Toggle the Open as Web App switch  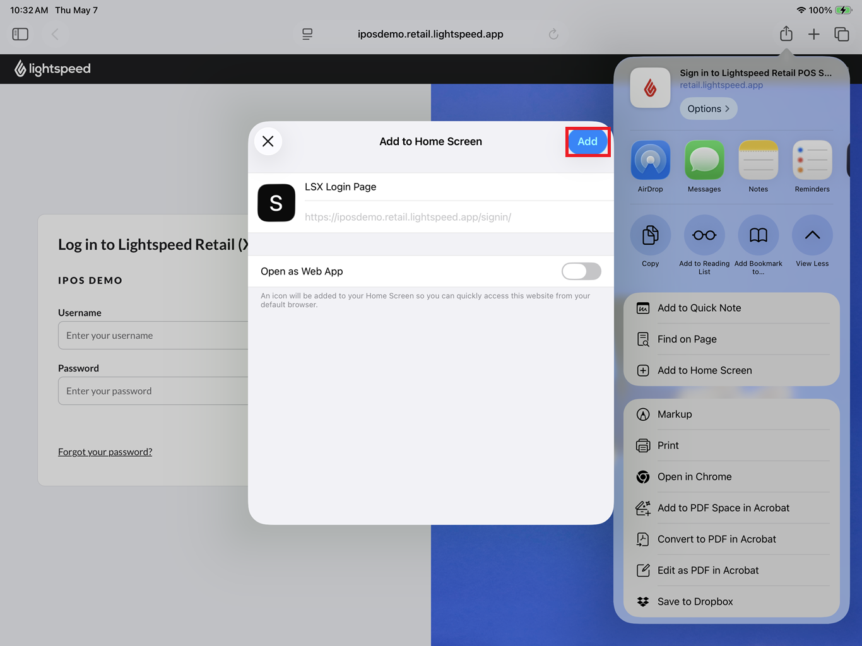[x=581, y=271]
